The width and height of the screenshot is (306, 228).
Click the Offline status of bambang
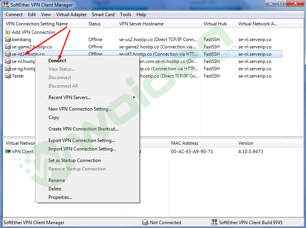tap(95, 40)
